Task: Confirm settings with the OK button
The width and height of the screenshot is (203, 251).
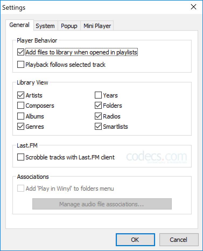Action: 135,240
